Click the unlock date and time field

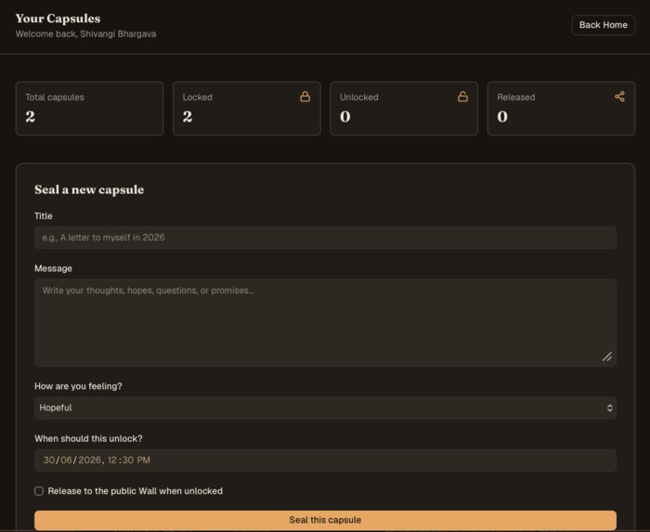coord(325,461)
